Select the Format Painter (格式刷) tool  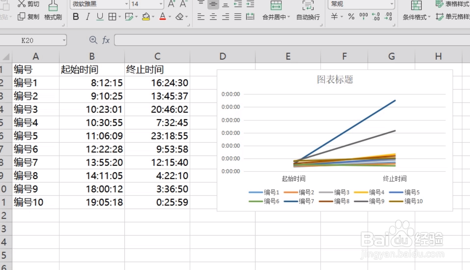[x=53, y=11]
